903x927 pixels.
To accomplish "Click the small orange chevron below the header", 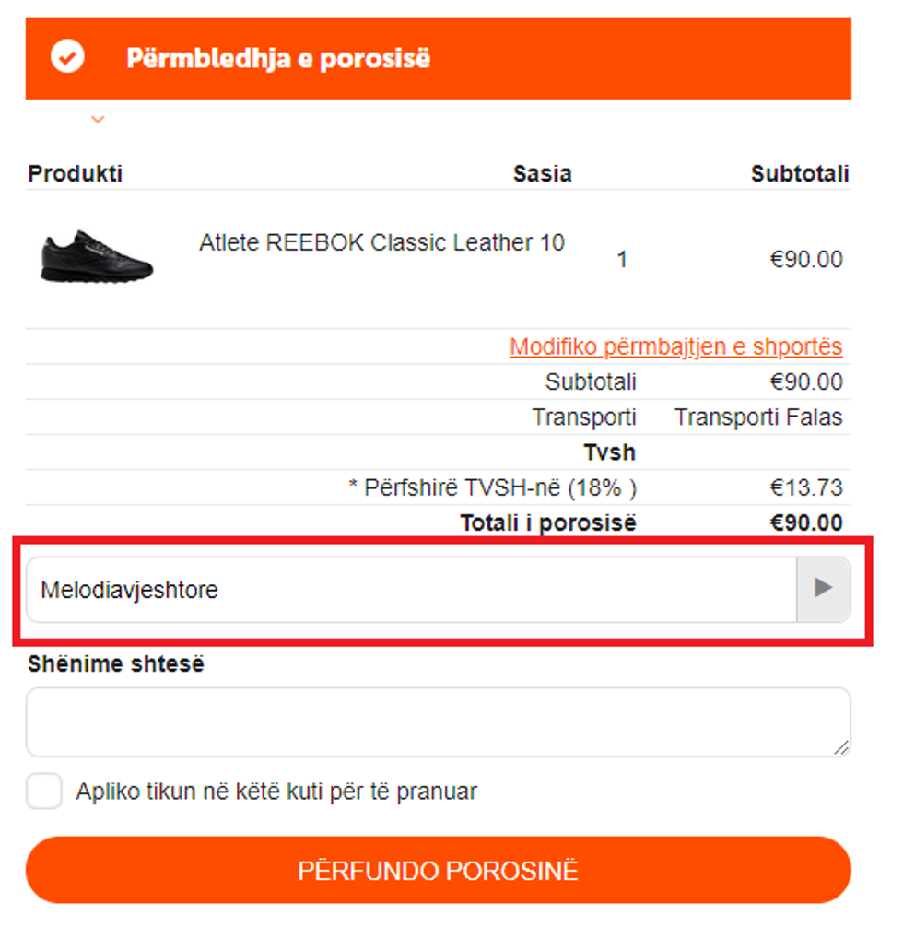I will [98, 119].
